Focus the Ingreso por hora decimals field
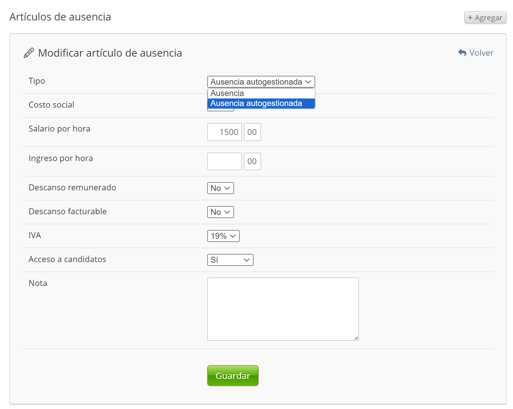The height and width of the screenshot is (409, 513). [252, 161]
